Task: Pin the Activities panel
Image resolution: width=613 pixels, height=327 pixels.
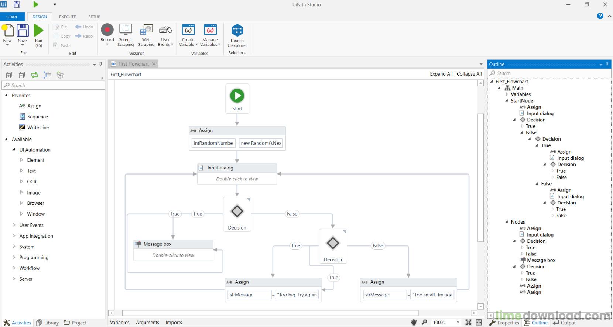Action: 101,64
